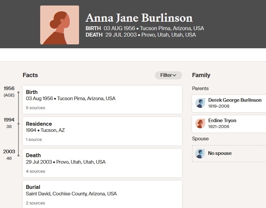This screenshot has width=266, height=208.
Task: View the 2 sources for Burial
Action: (x=36, y=203)
